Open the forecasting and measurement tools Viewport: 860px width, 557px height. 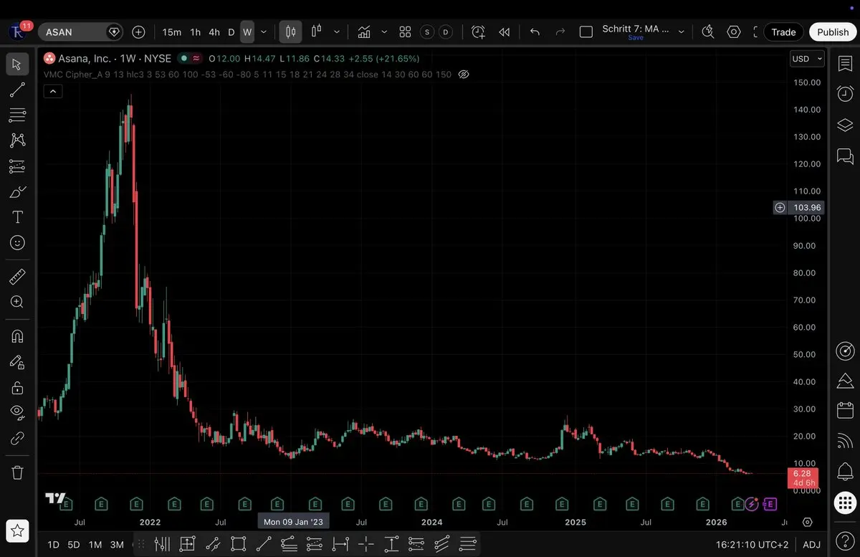point(17,166)
